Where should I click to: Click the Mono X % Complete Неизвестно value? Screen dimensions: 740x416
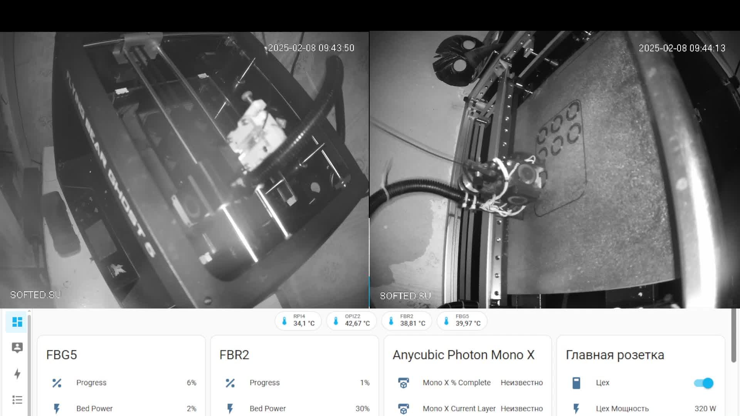tap(522, 383)
